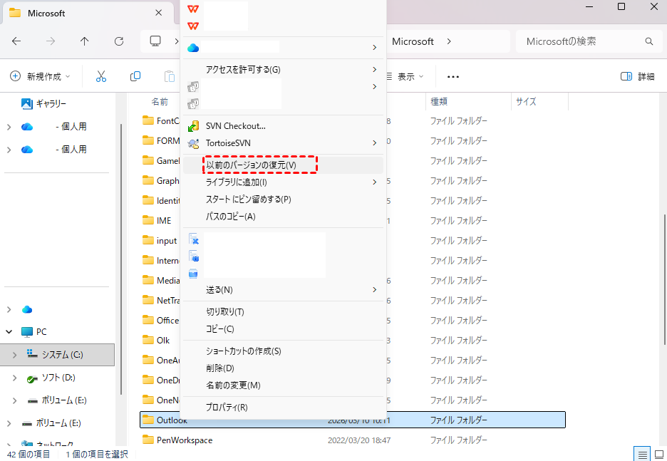Screen dimensions: 667x461
Task: Collapse the PC tree node
Action: [x=9, y=331]
